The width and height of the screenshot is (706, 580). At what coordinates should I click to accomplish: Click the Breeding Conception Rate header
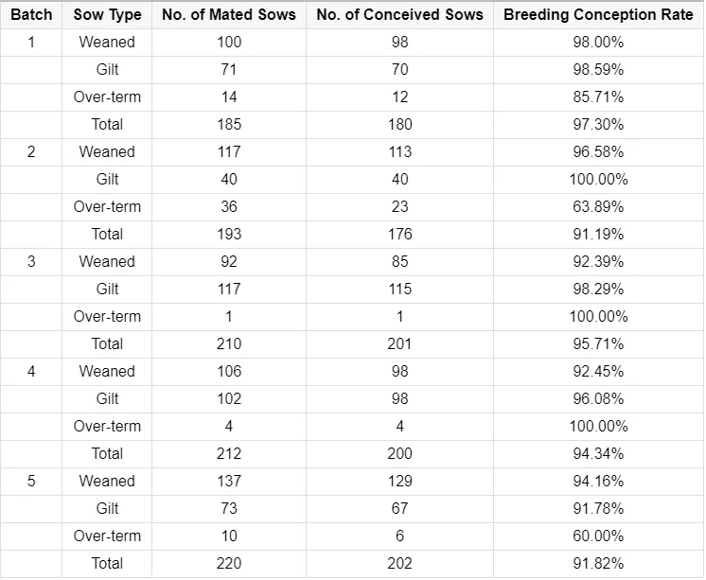click(x=598, y=15)
